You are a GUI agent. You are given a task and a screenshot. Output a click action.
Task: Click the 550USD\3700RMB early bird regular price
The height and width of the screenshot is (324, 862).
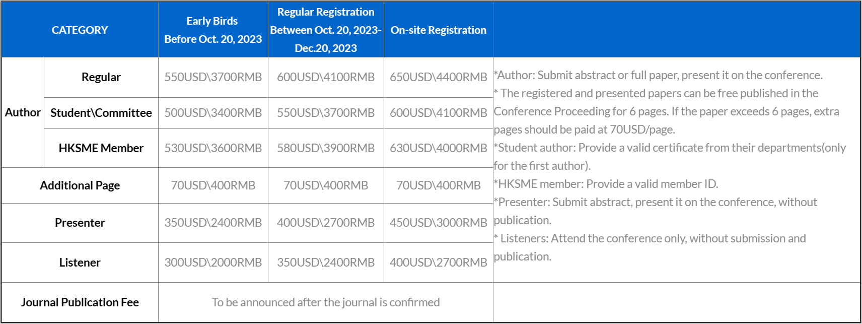coord(213,77)
